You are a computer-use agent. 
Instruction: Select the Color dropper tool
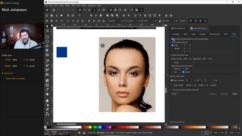pos(47,90)
